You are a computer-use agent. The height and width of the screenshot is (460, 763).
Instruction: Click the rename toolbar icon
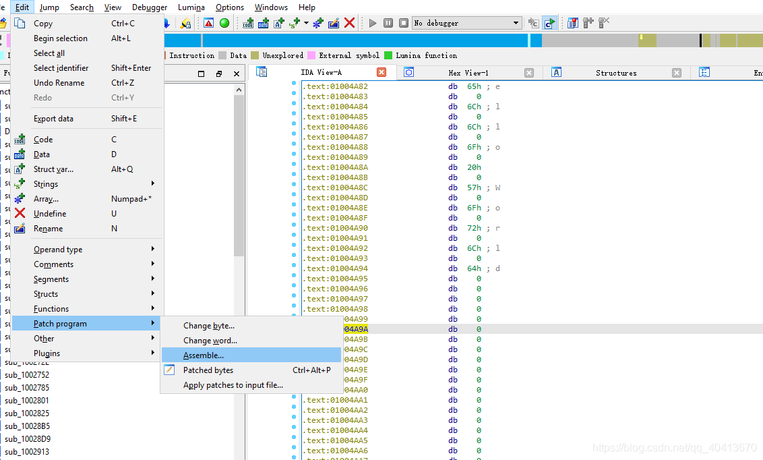(334, 23)
